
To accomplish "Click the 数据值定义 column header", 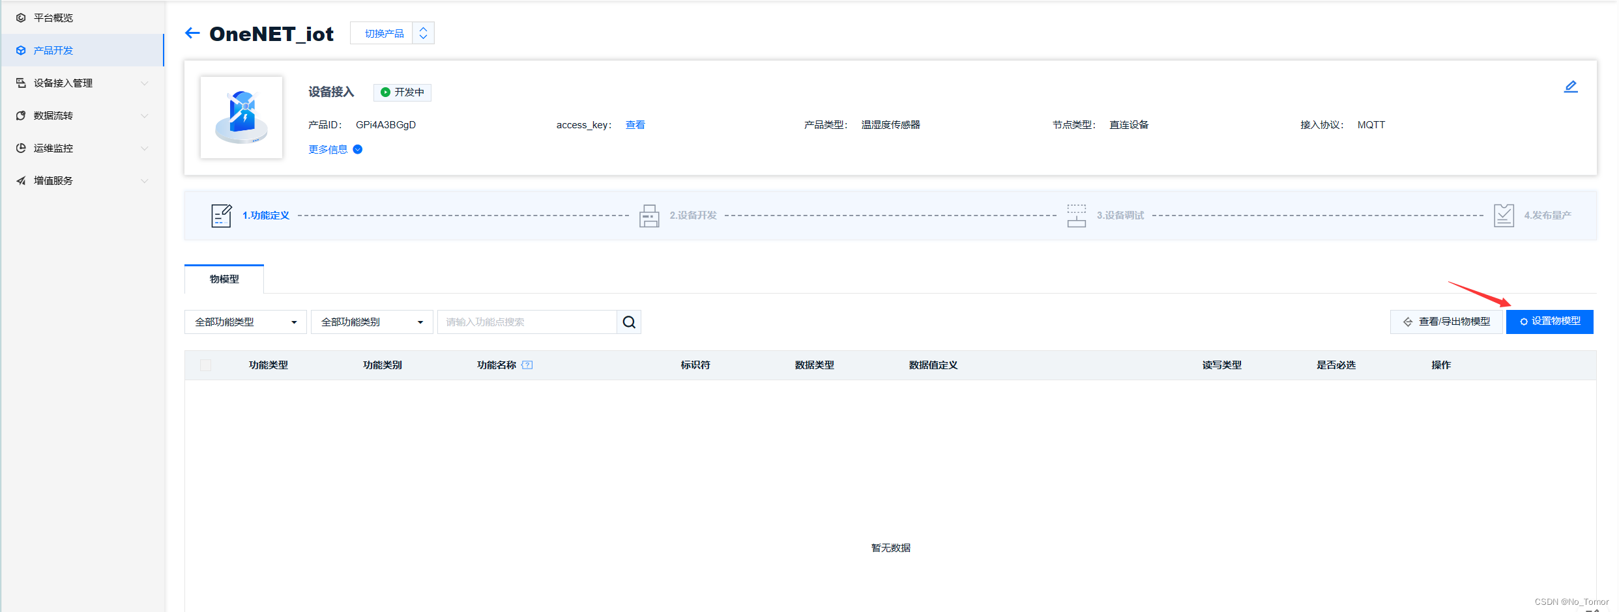I will [933, 365].
